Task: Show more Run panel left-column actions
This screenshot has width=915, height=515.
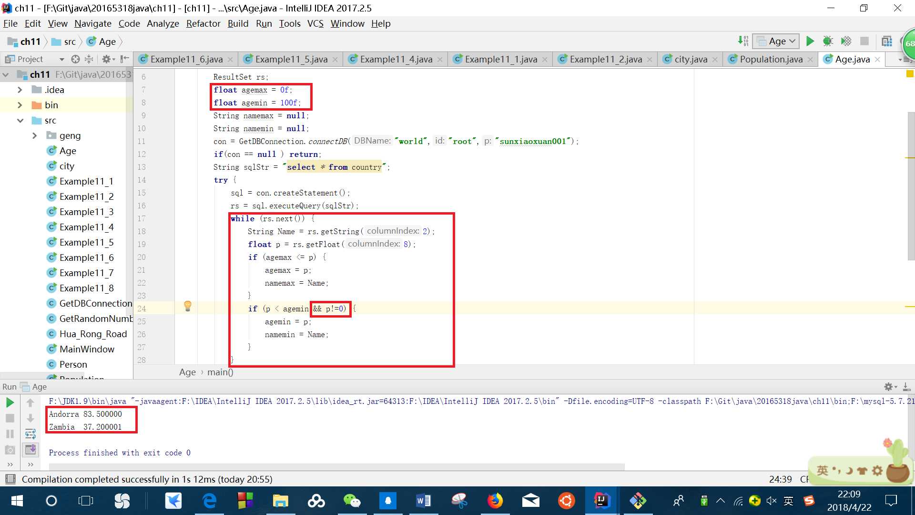Action: pyautogui.click(x=10, y=464)
